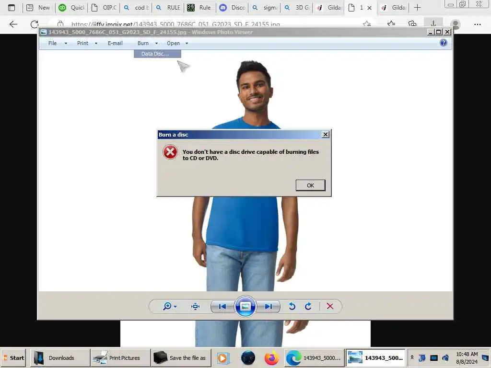Open the browser favorites list icon
Image resolution: width=491 pixels, height=368 pixels.
point(391,24)
